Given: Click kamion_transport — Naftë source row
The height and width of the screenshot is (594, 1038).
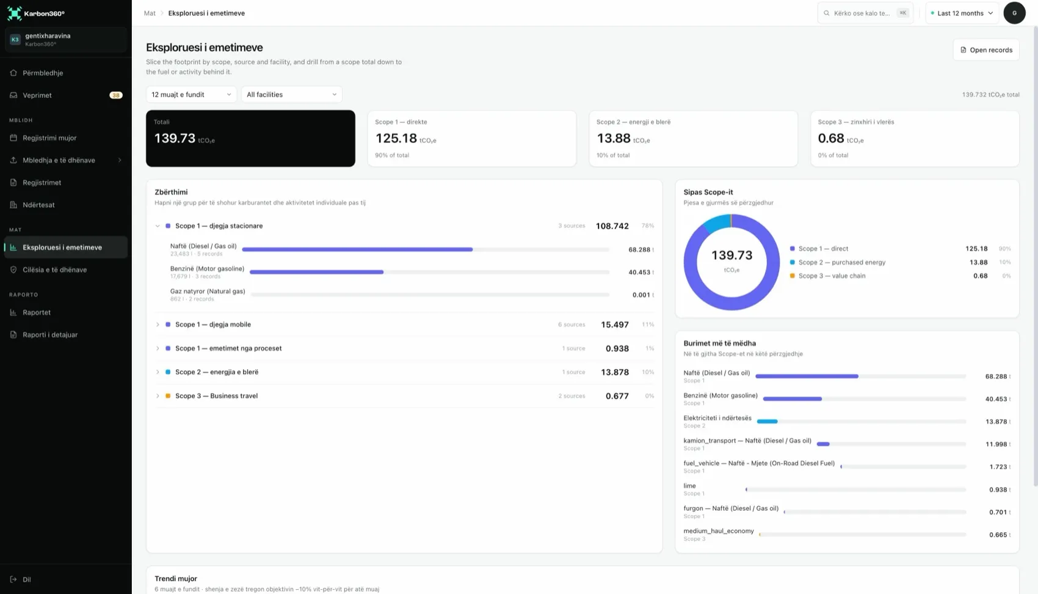Looking at the screenshot, I should (x=847, y=444).
